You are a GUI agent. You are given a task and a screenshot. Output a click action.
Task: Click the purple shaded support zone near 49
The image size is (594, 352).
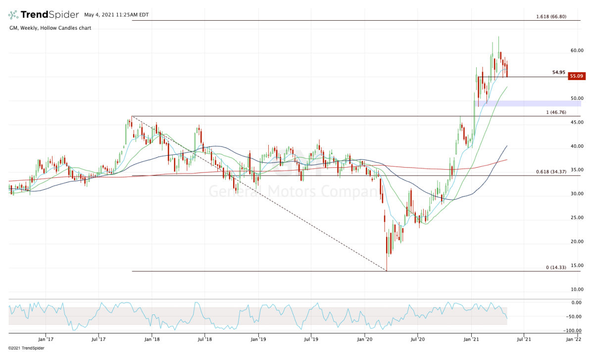[528, 103]
